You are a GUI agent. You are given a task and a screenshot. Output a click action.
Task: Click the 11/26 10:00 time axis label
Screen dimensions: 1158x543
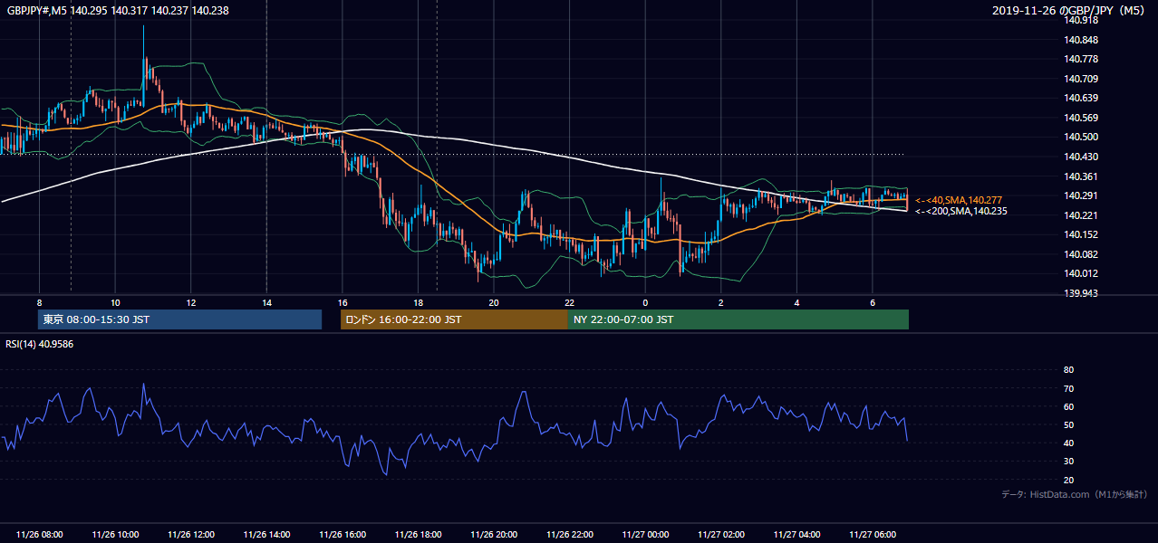(x=115, y=535)
